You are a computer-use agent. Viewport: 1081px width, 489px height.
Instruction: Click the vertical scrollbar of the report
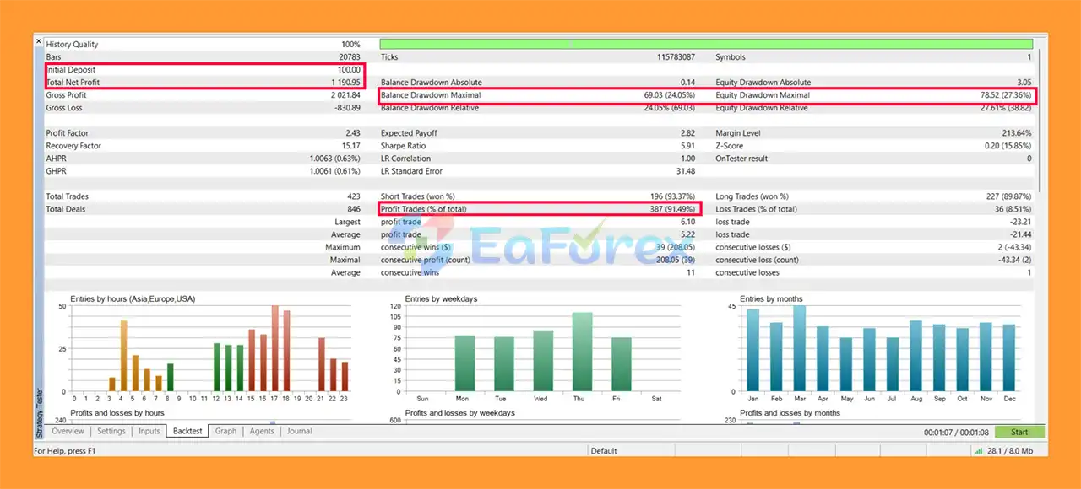pos(1039,118)
